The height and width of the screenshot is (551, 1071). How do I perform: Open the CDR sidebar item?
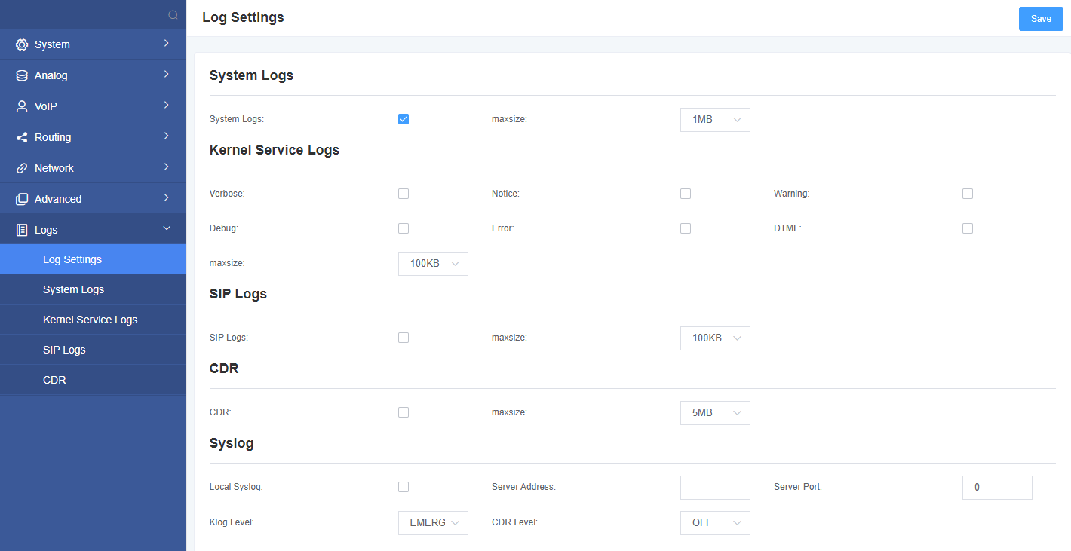93,380
